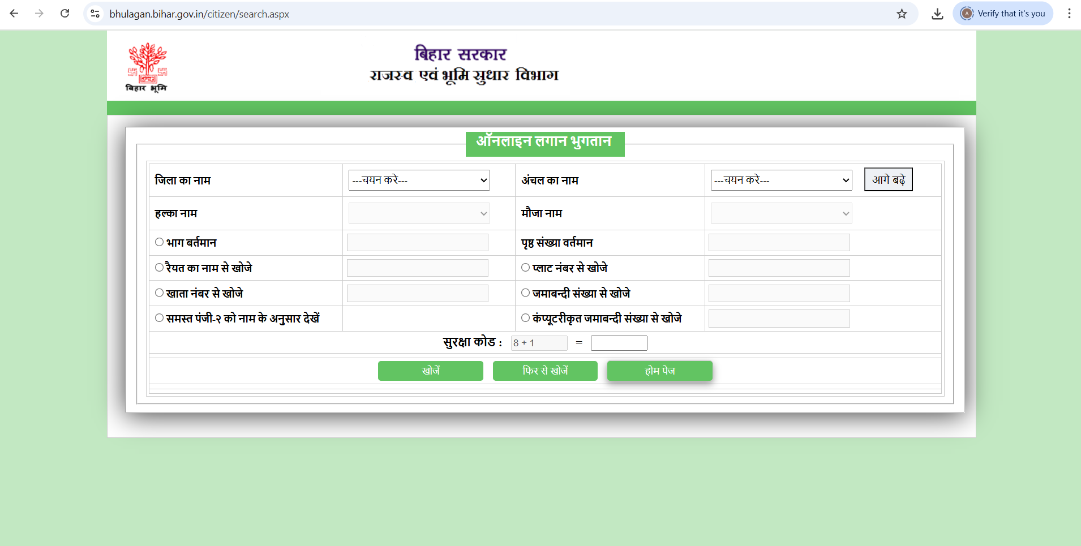The height and width of the screenshot is (546, 1081).
Task: Click the profile avatar in Verify that it's you
Action: (969, 14)
